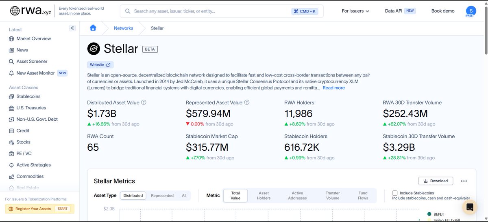Switch metric to Transfer Volume

point(333,196)
